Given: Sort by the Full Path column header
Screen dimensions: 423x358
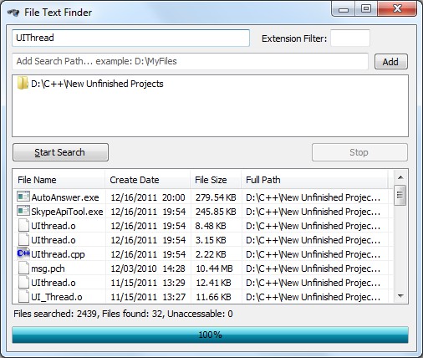Looking at the screenshot, I should (x=314, y=180).
